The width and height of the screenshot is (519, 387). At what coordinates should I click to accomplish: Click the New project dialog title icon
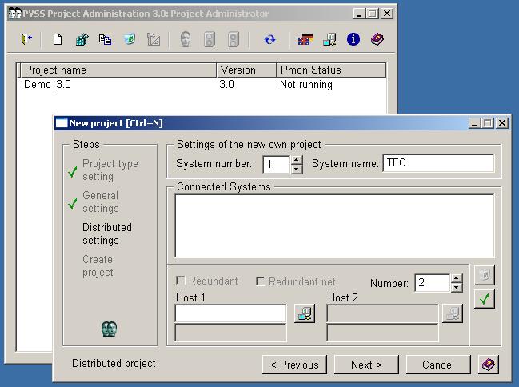[x=62, y=123]
